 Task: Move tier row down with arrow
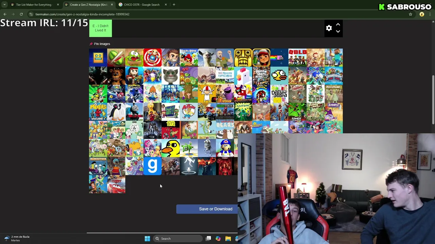[338, 32]
